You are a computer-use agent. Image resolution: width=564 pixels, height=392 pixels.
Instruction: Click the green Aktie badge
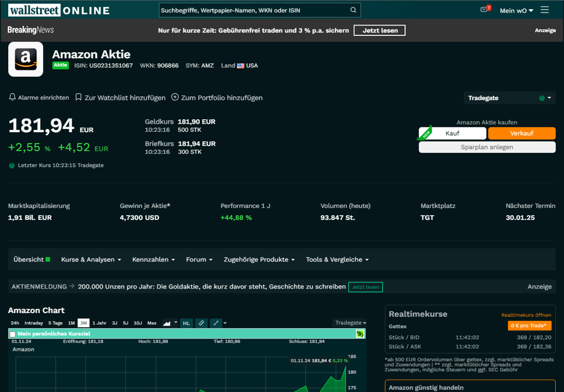point(60,65)
